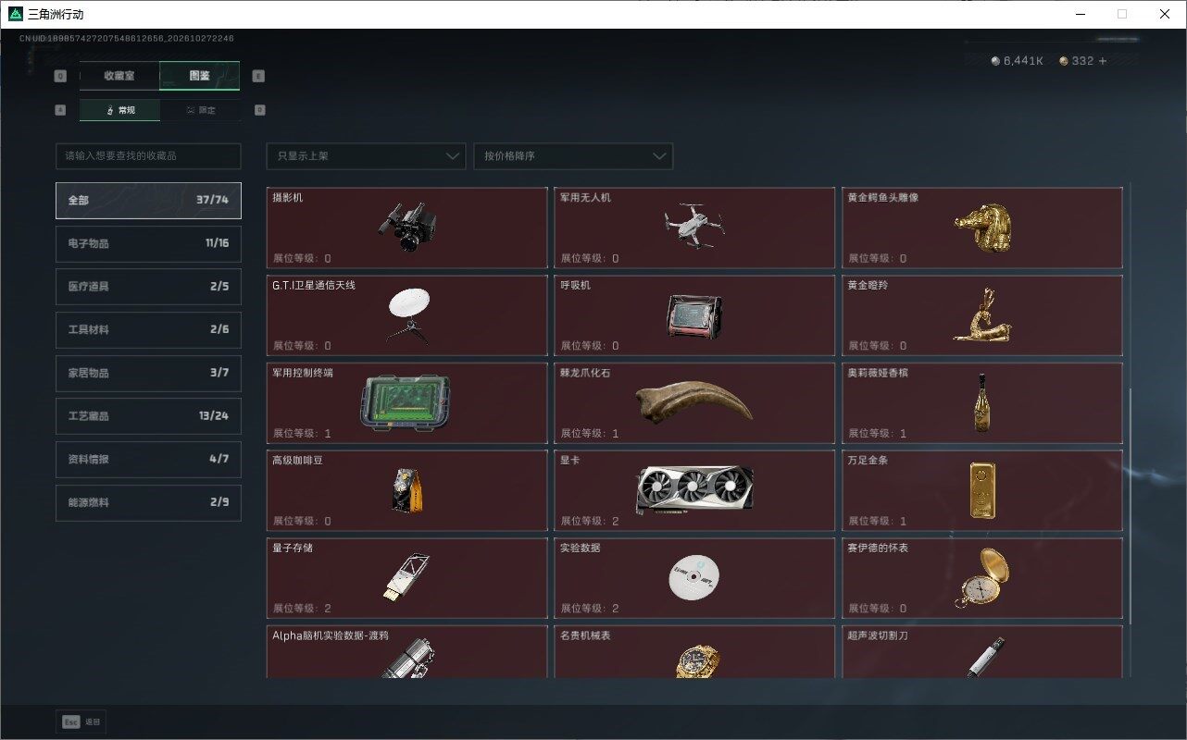Filter by 能源燃料 category
The image size is (1187, 740).
148,502
